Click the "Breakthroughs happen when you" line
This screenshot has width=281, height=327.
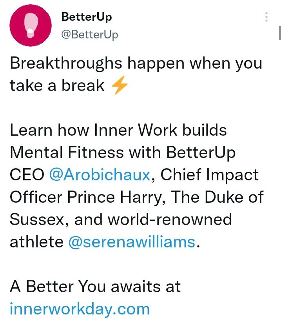pos(136,63)
